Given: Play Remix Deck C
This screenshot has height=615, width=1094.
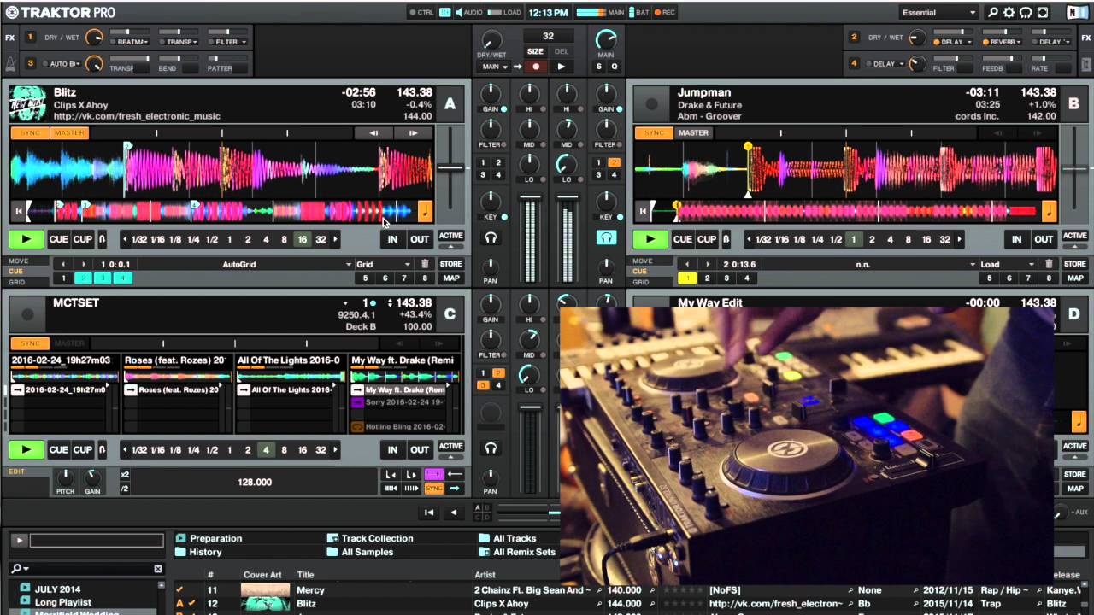Looking at the screenshot, I should (x=26, y=450).
